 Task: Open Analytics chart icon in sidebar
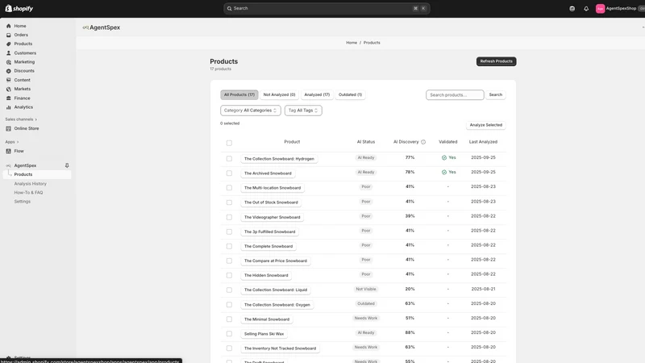coord(8,107)
